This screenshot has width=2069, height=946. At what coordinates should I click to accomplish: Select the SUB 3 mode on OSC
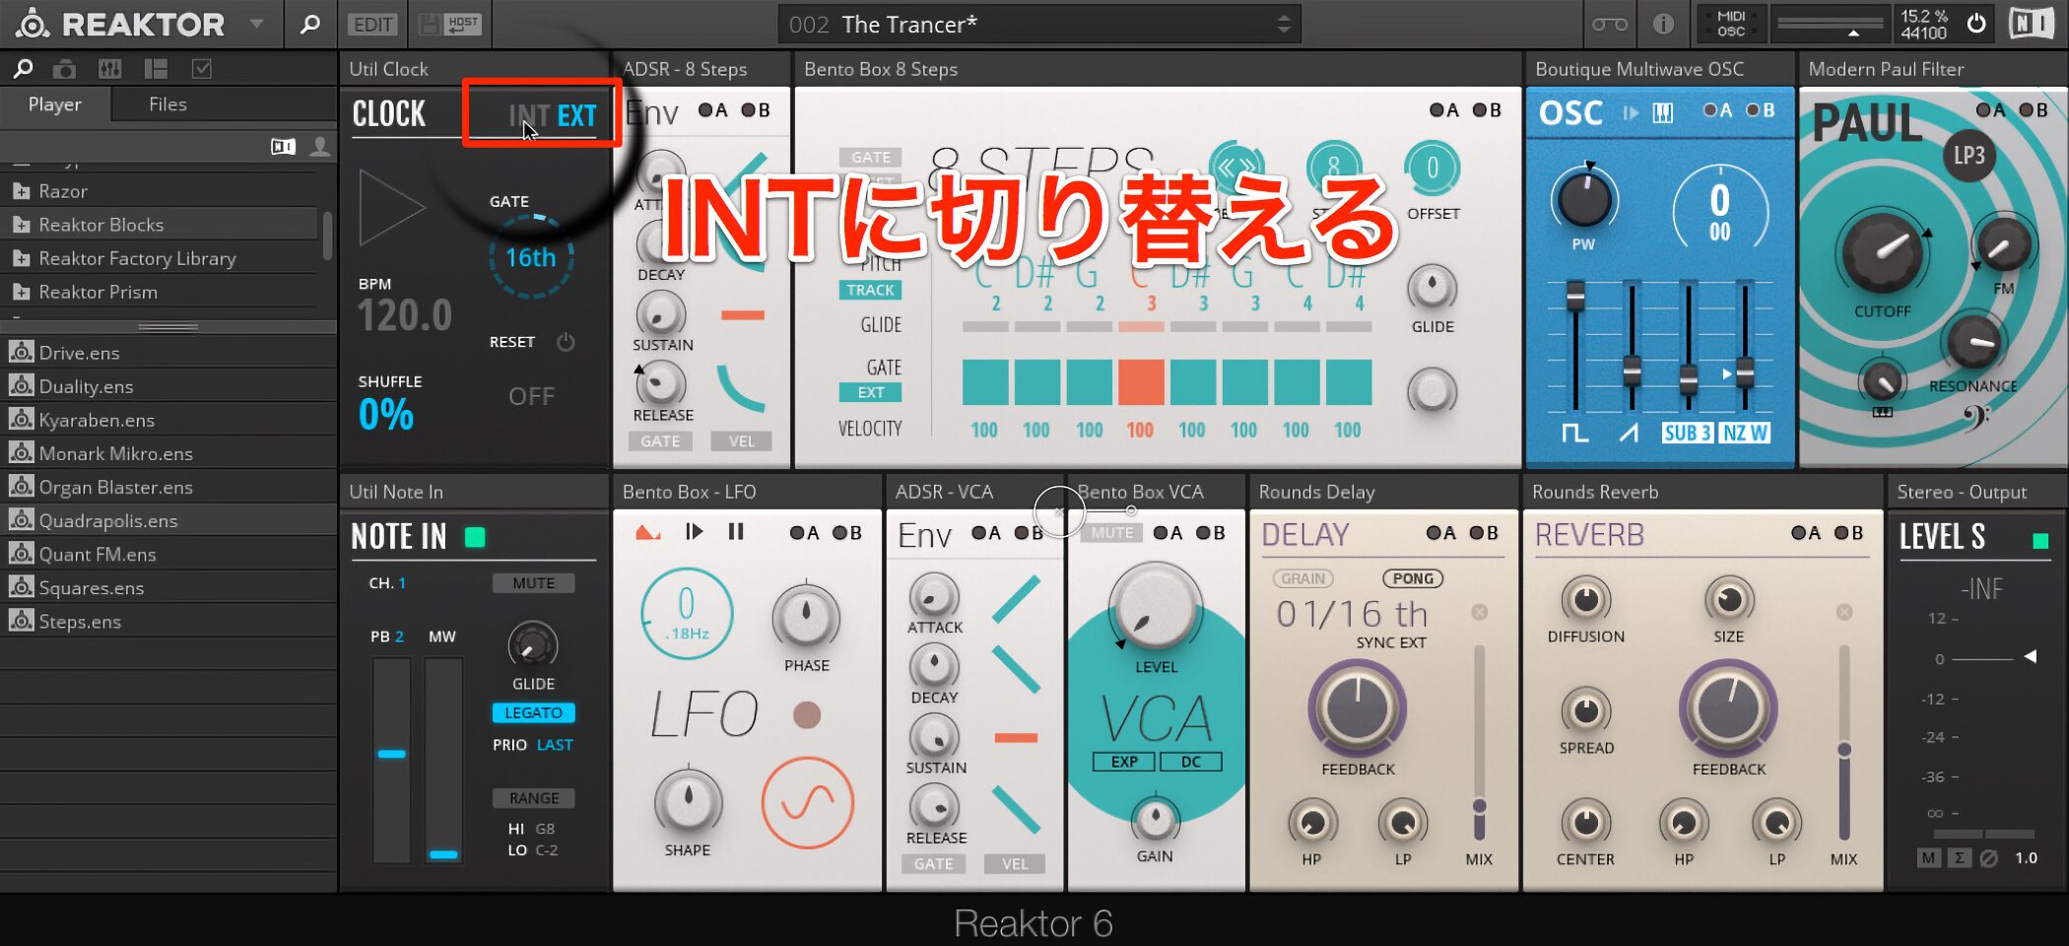1688,433
